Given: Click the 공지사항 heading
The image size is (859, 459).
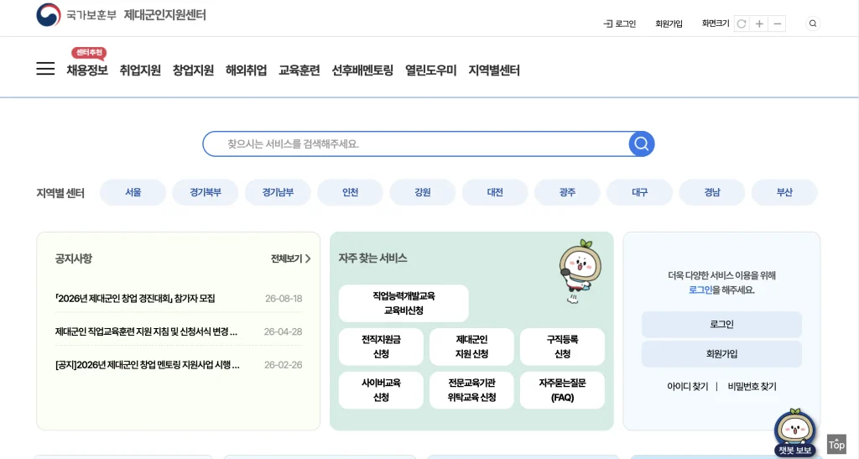Looking at the screenshot, I should point(74,258).
